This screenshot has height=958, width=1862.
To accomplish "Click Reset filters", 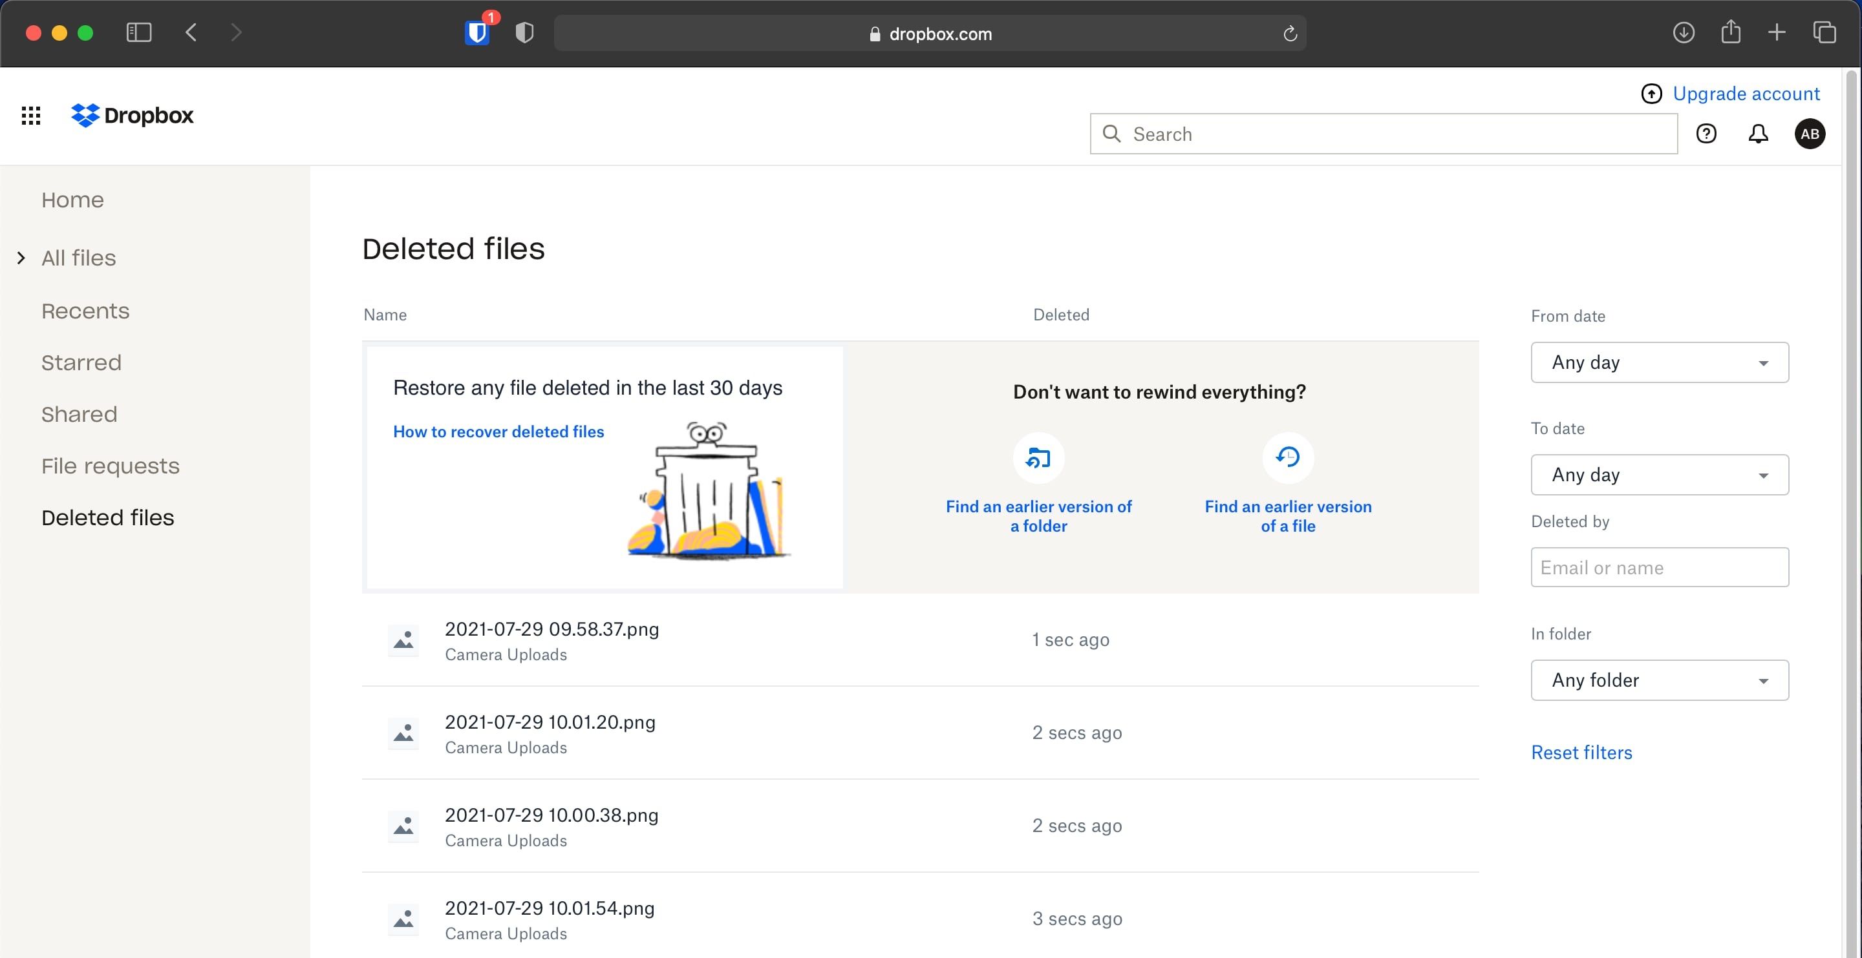I will [1581, 752].
